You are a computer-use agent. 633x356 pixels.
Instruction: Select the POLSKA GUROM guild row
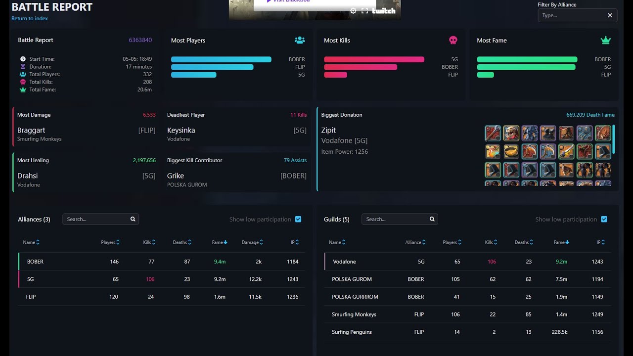tap(467, 279)
